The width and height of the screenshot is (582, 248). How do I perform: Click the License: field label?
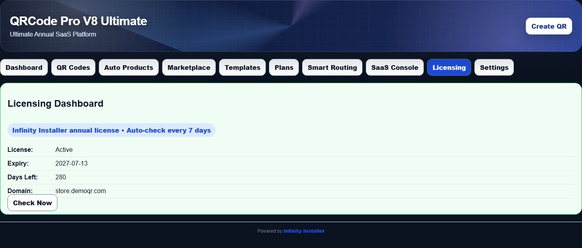pyautogui.click(x=20, y=150)
